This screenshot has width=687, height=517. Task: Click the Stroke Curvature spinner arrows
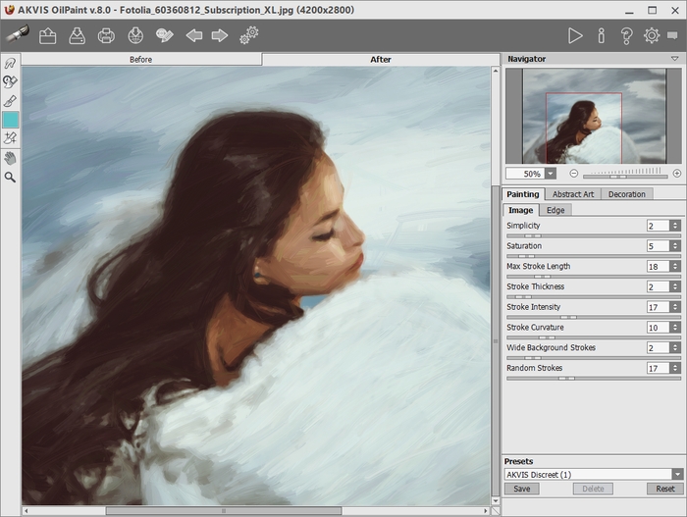(x=675, y=328)
